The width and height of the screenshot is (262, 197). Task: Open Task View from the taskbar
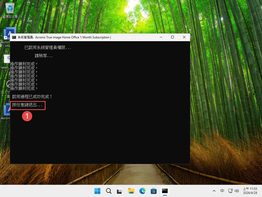click(x=120, y=191)
